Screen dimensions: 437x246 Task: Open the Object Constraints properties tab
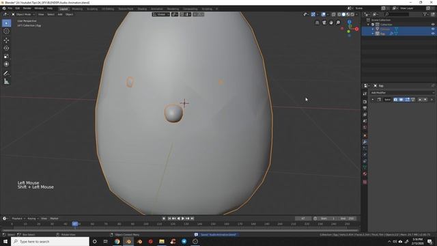[365, 161]
